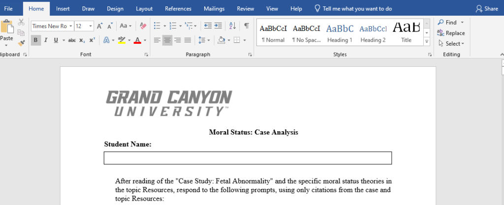Open the File tab
Image resolution: width=504 pixels, height=205 pixels.
pos(8,9)
